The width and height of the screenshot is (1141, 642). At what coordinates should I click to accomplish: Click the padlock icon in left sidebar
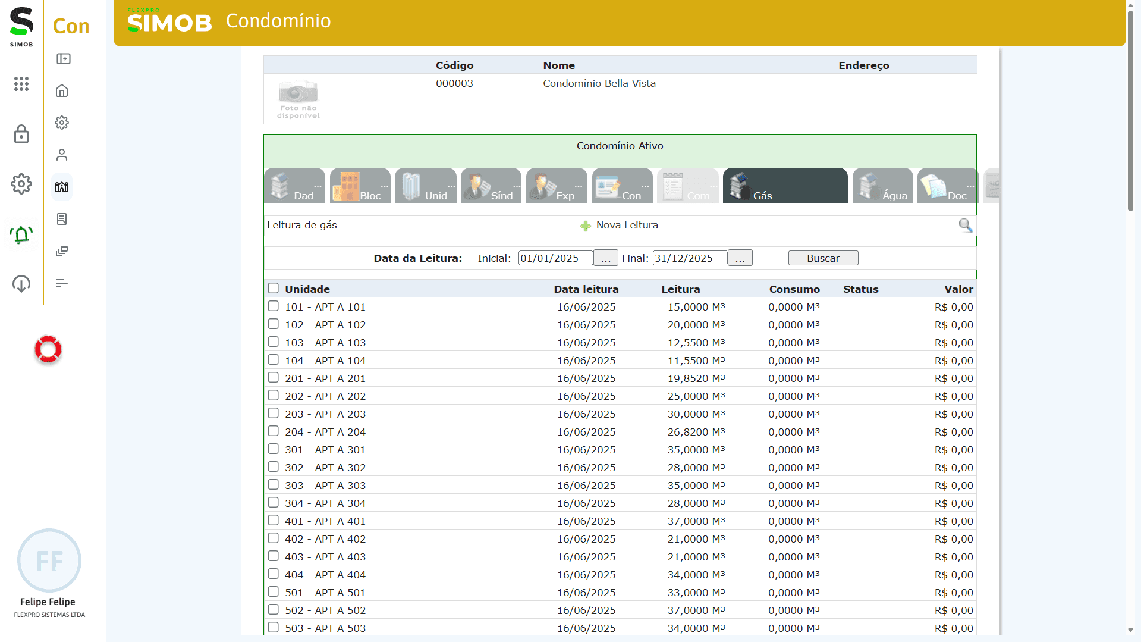point(21,134)
